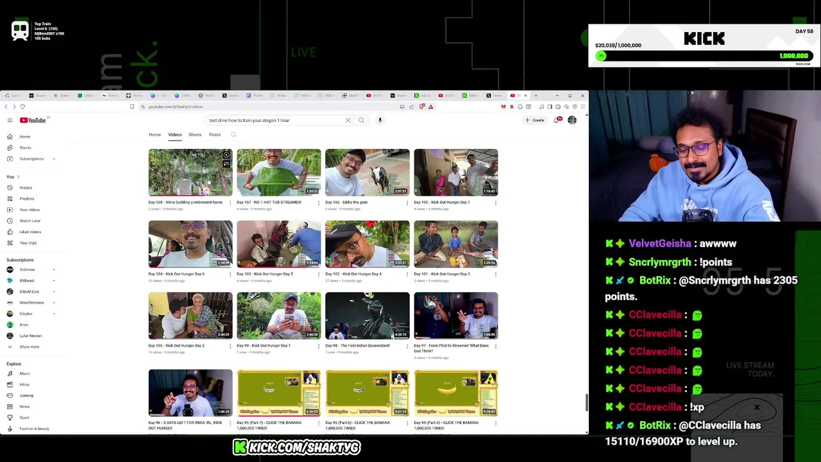Play Day 97 Pilot to Streamer thumbnail
821x462 pixels.
coord(456,316)
